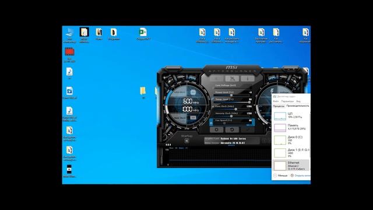Click the Afterburner information 'i' button

247,78
